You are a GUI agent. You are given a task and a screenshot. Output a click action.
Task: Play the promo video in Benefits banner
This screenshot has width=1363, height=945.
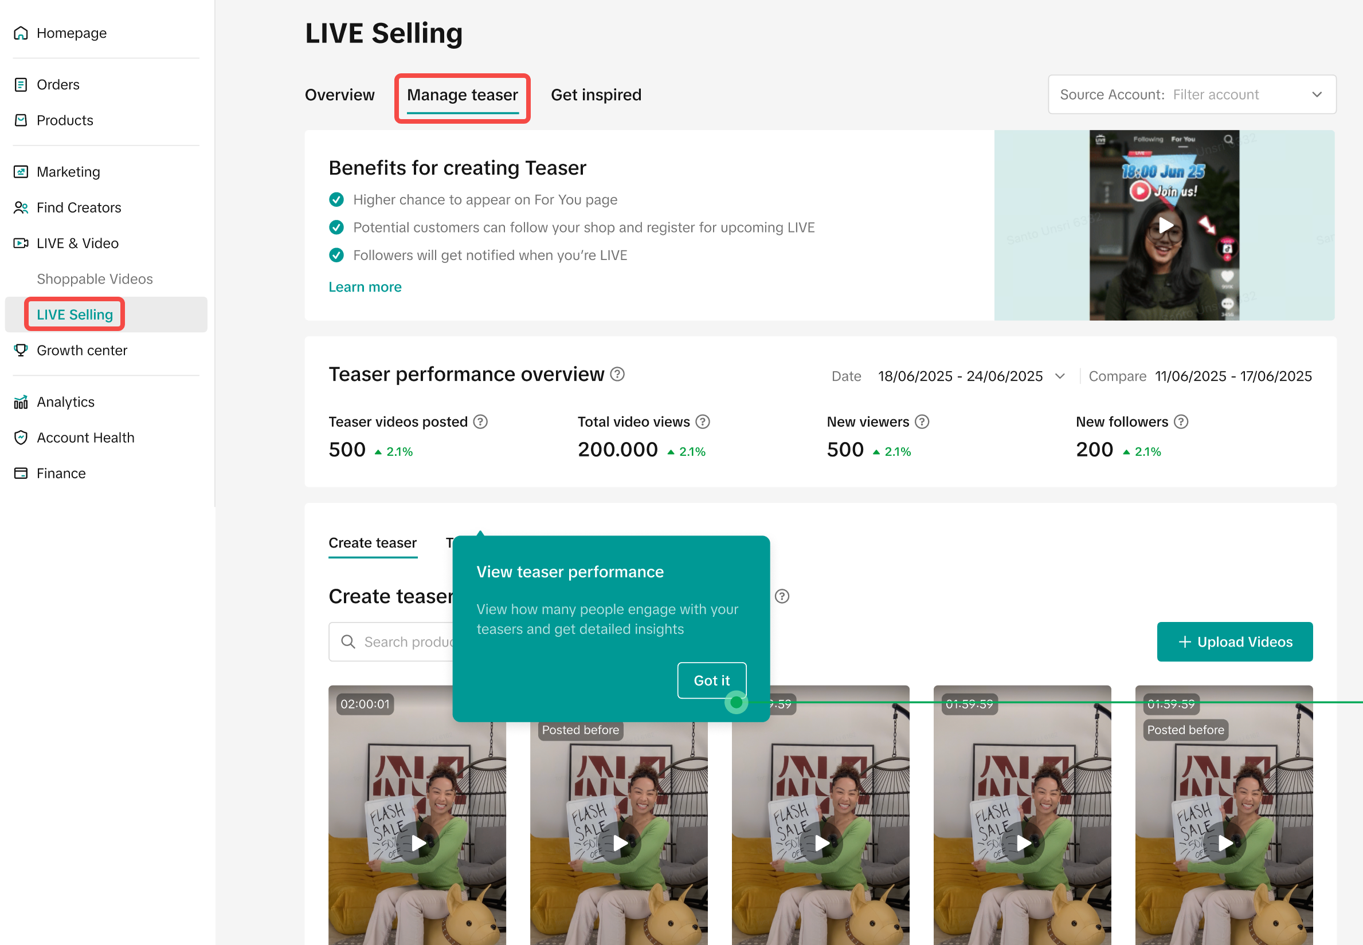coord(1165,225)
